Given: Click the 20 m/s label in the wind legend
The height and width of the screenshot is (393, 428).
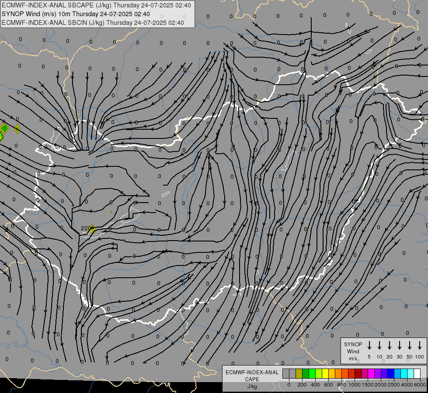Looking at the screenshot, I should pos(390,357).
